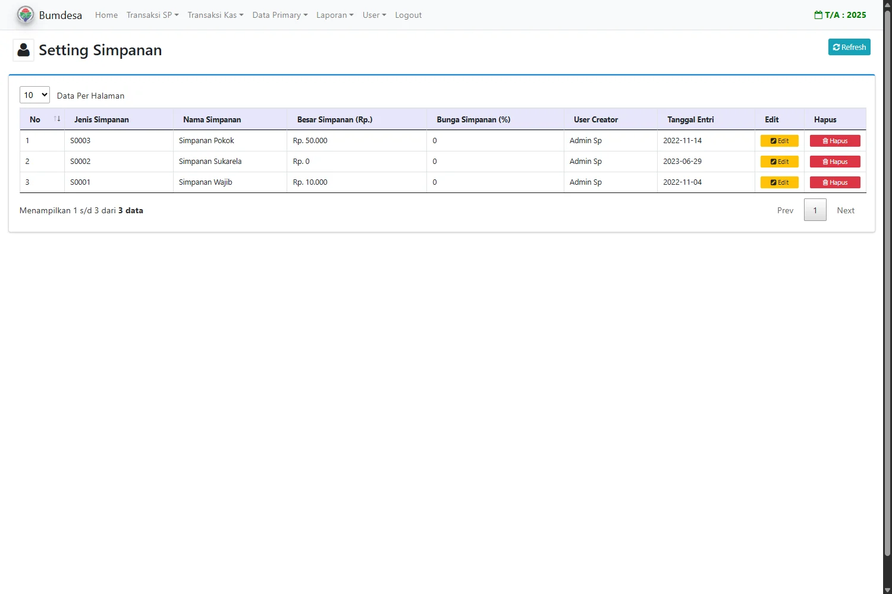
Task: Delete the Simpanan Sukarela entry
Action: 834,162
